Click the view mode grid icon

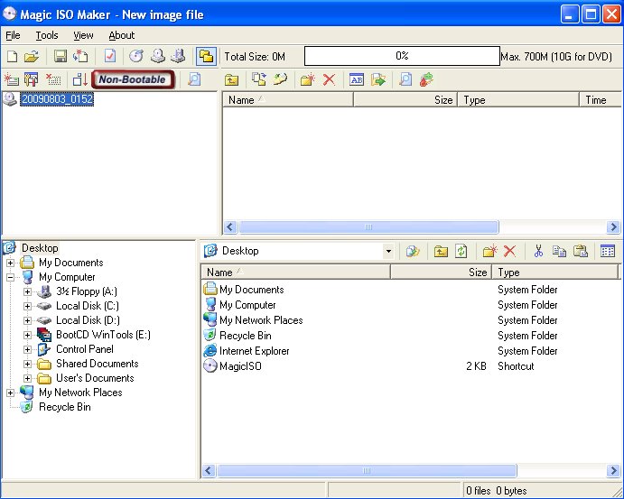pos(608,251)
